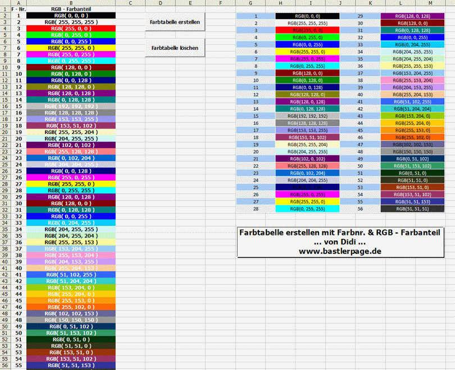Pick salmon RGB( 255, 128, 128 ) cell in column B
455x370 pixels.
pos(71,152)
